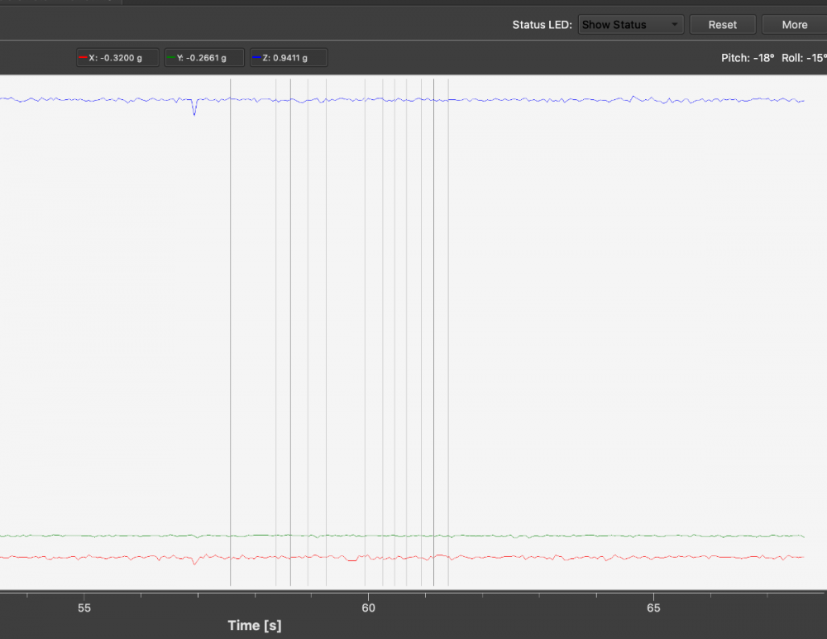Click the red X color indicator
827x639 pixels.
(83, 58)
